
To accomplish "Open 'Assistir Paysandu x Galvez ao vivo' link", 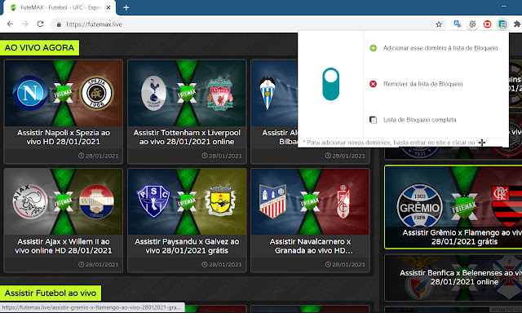I will (187, 246).
